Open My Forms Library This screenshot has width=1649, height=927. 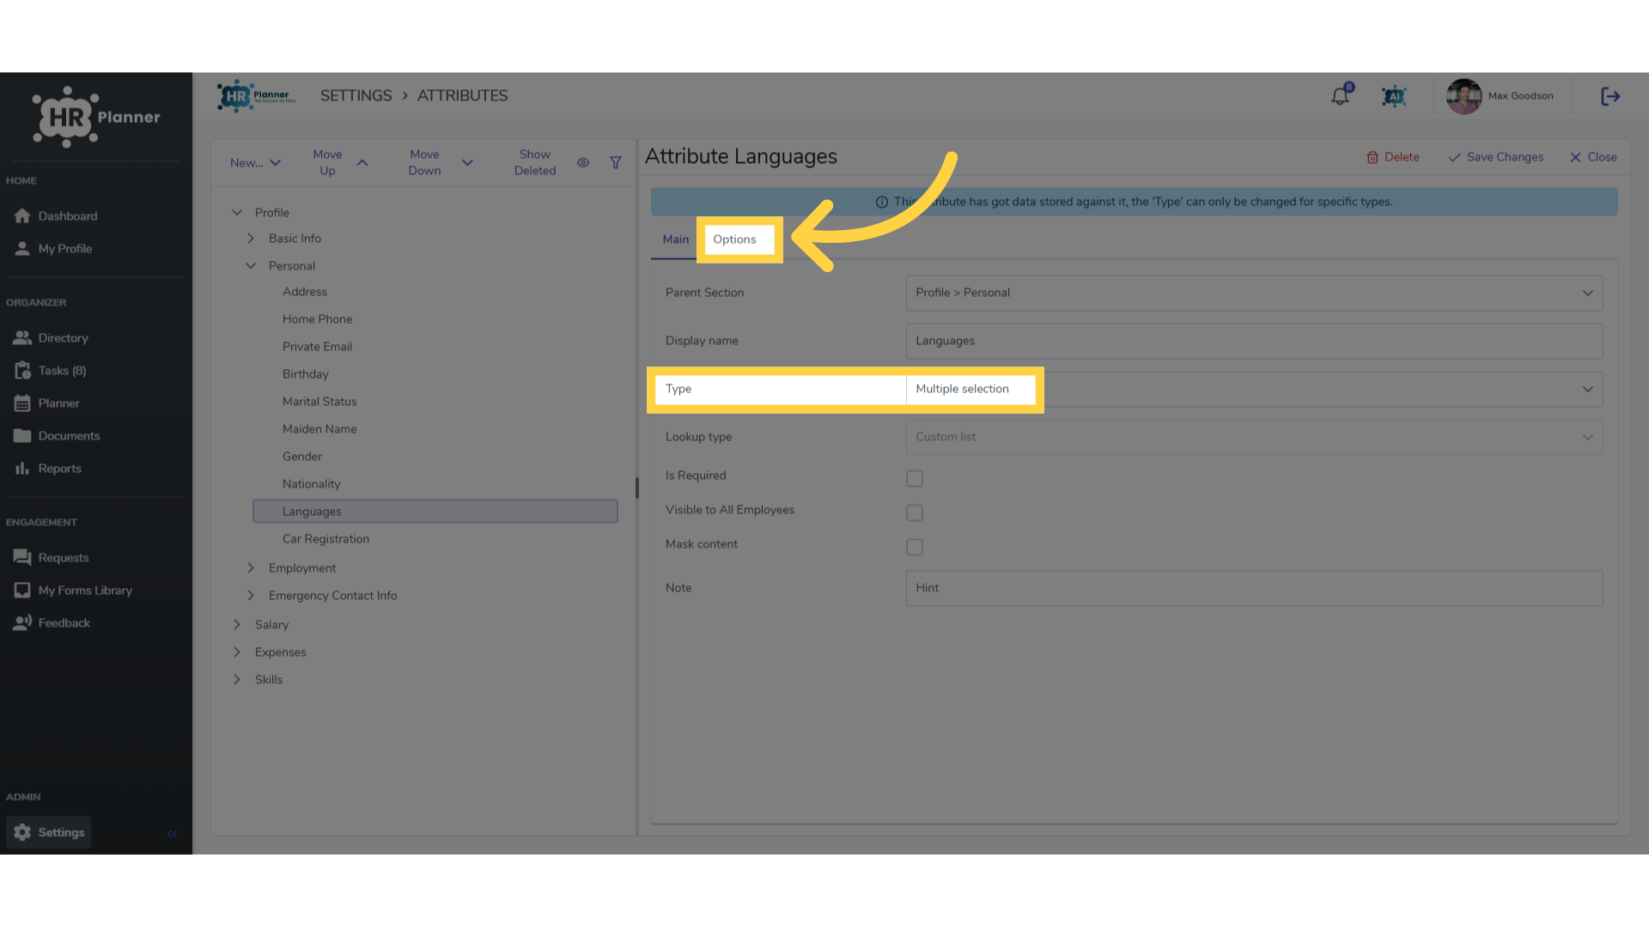click(73, 591)
